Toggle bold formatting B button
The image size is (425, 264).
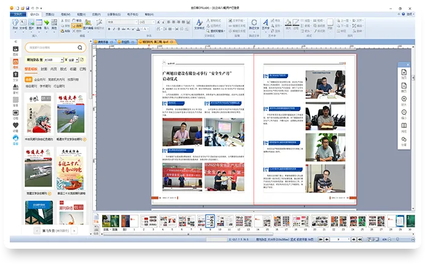[109, 28]
